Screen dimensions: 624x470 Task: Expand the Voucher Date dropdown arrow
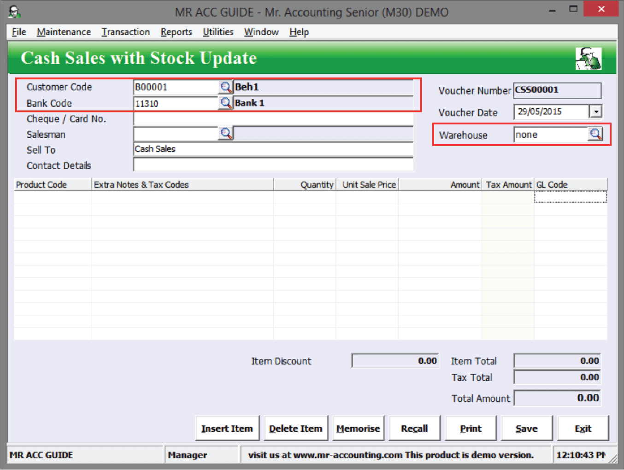click(596, 112)
